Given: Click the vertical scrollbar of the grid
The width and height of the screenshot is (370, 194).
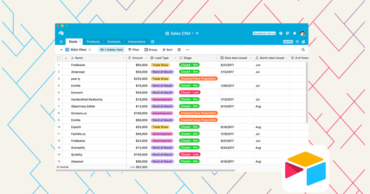Looking at the screenshot, I should click(x=307, y=93).
